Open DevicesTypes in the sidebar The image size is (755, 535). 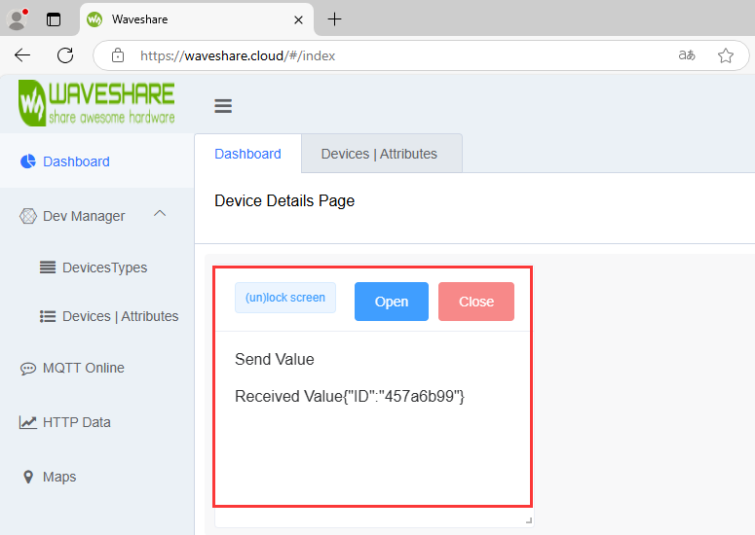coord(103,267)
